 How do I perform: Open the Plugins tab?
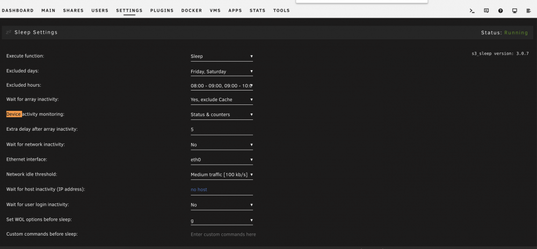162,11
